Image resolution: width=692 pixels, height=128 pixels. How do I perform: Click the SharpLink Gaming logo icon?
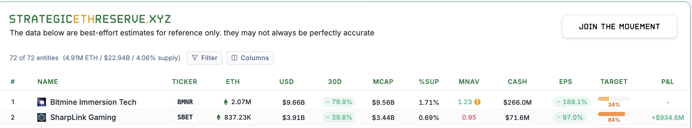tap(41, 118)
